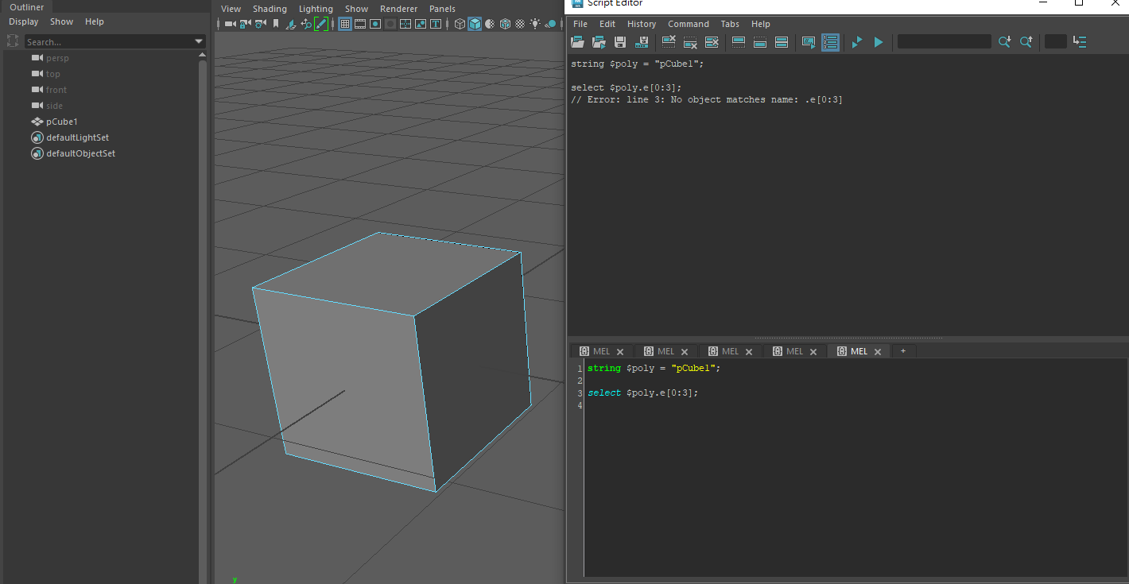
Task: Toggle Smooth Shade All in viewport
Action: point(475,25)
